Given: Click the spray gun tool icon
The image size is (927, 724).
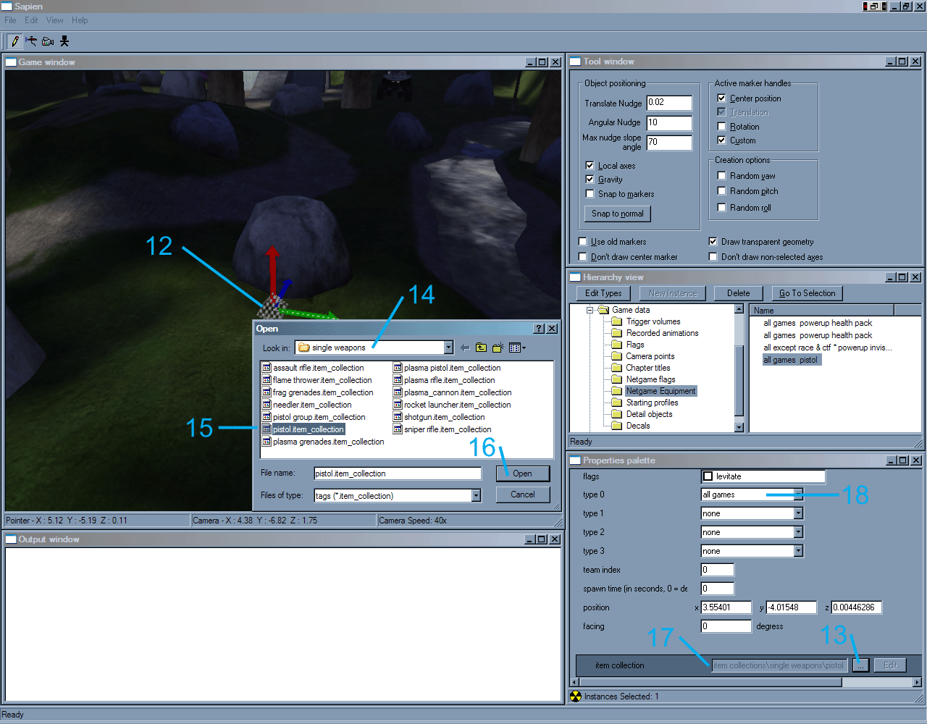Looking at the screenshot, I should [x=31, y=41].
